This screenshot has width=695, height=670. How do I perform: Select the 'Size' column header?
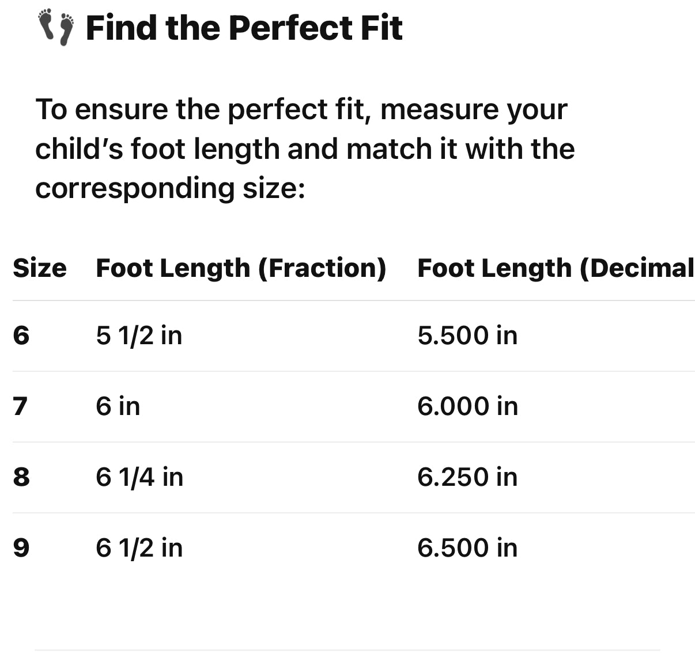point(40,268)
